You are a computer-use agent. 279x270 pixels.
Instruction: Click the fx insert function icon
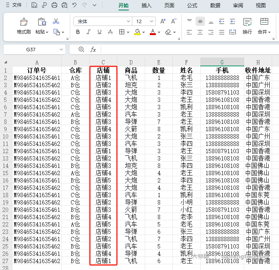[93, 49]
